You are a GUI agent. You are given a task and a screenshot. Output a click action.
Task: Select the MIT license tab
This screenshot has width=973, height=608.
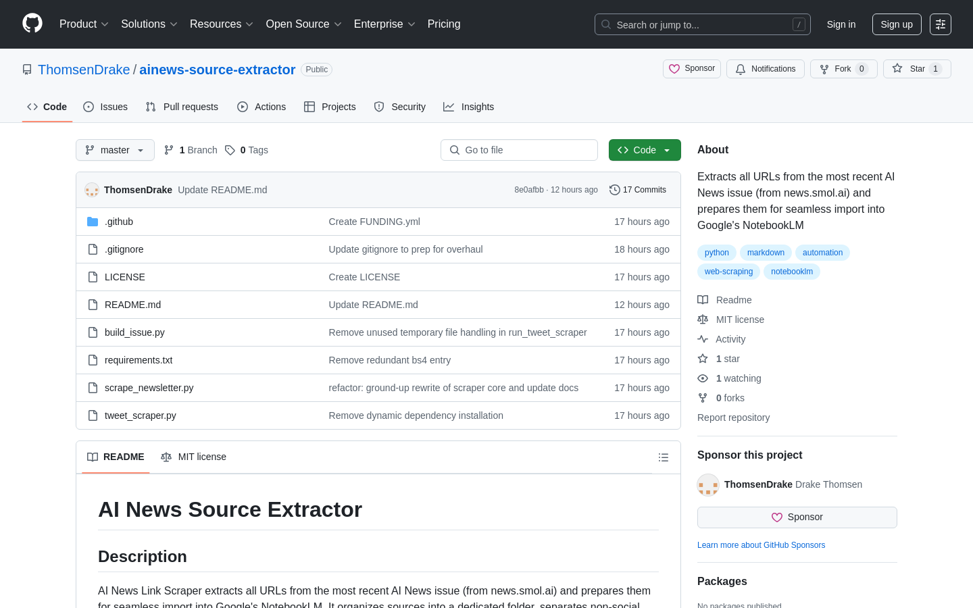(193, 457)
